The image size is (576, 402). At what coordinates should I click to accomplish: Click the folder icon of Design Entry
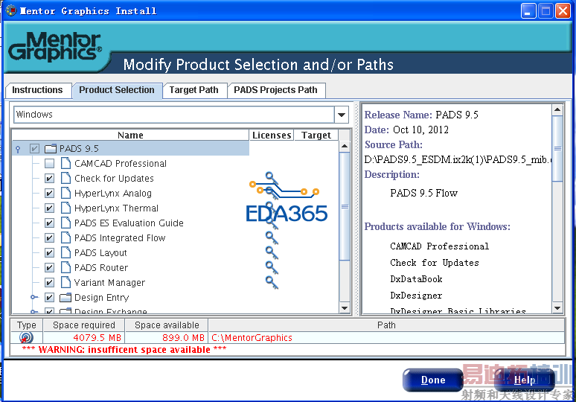coord(65,297)
